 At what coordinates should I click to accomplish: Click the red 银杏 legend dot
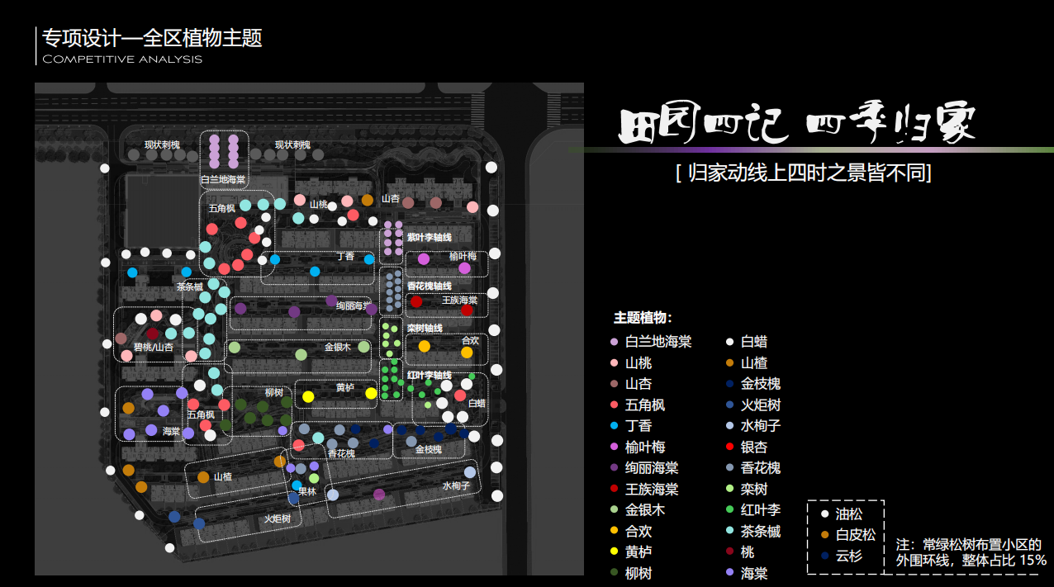tap(729, 447)
